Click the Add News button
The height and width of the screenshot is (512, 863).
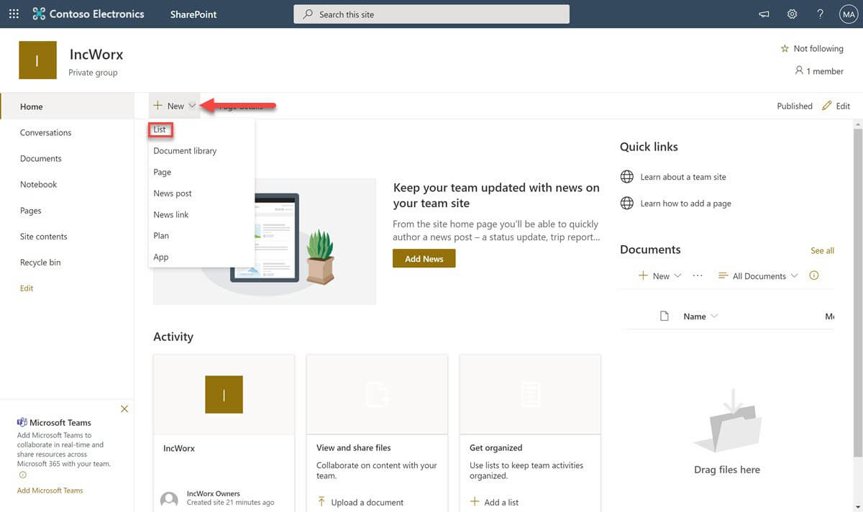coord(424,259)
